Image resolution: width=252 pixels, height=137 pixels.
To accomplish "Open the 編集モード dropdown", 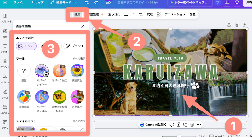I will click(63, 3).
